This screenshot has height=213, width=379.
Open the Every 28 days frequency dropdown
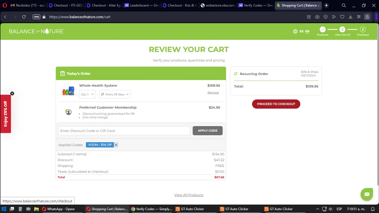115,94
